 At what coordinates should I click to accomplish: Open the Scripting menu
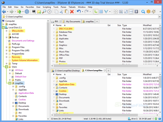click(47, 7)
